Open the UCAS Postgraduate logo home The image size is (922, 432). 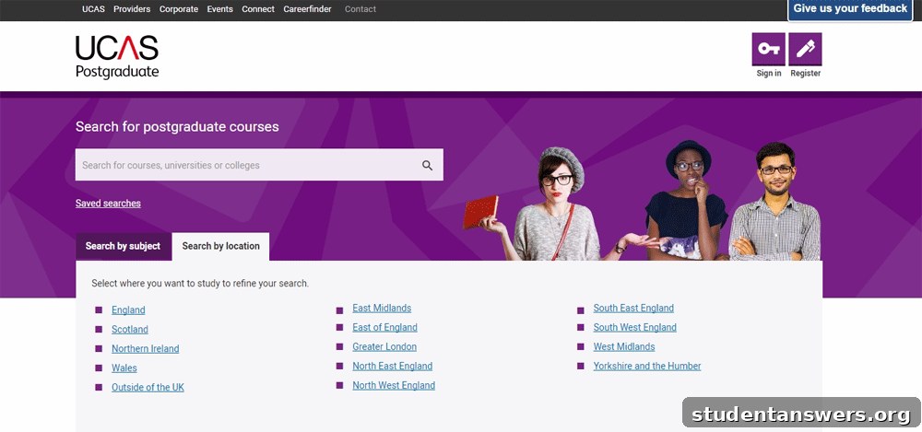click(x=117, y=57)
